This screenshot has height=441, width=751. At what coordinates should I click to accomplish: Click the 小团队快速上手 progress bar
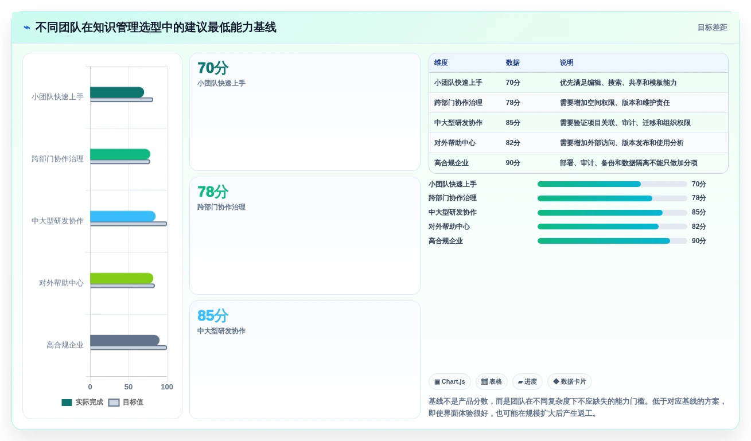click(612, 184)
